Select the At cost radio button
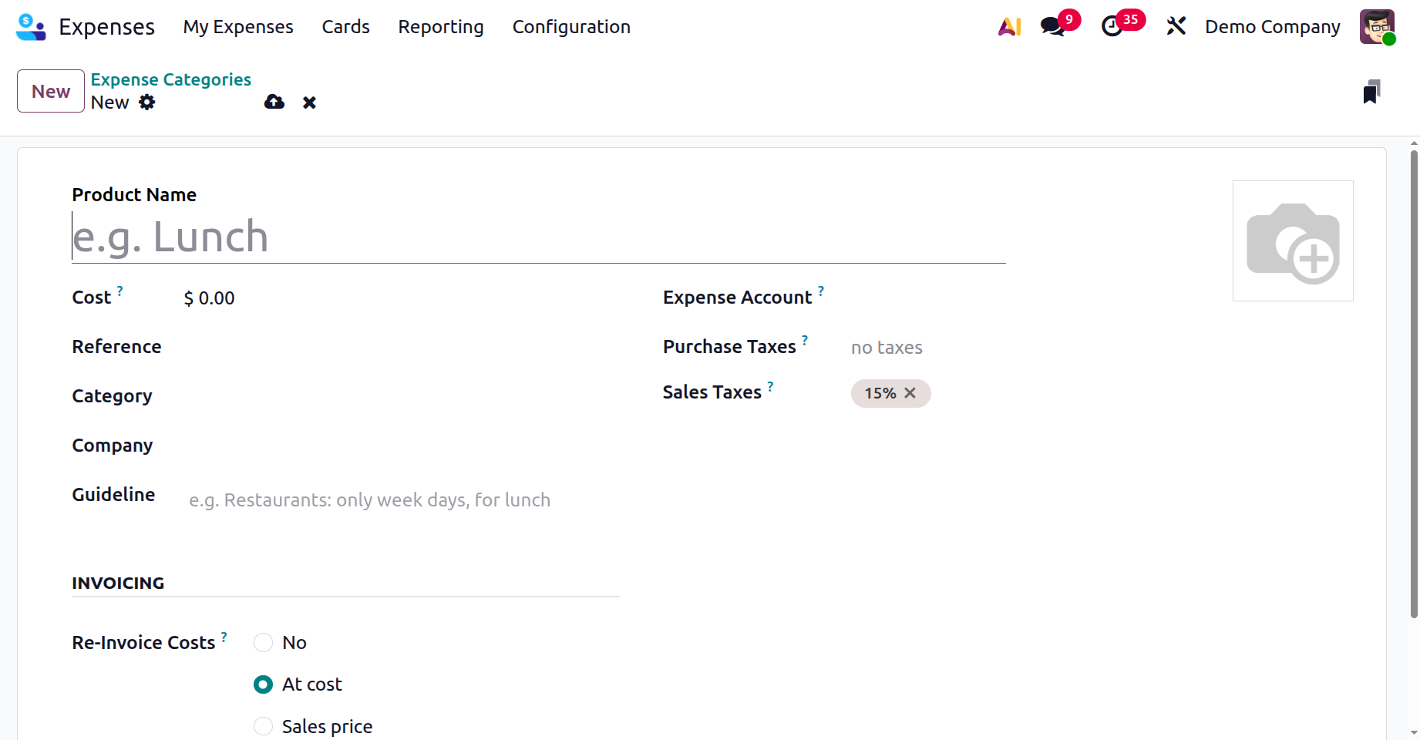This screenshot has width=1420, height=740. point(264,684)
